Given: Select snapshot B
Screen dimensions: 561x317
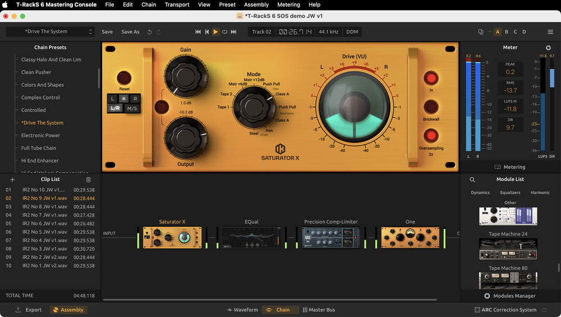Looking at the screenshot, I should [506, 32].
